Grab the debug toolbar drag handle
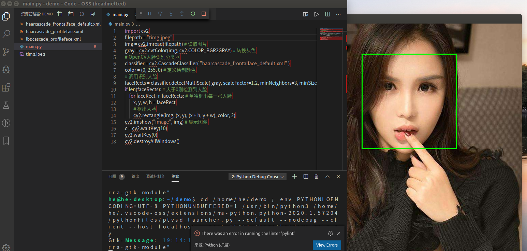This screenshot has width=527, height=251. coord(141,14)
